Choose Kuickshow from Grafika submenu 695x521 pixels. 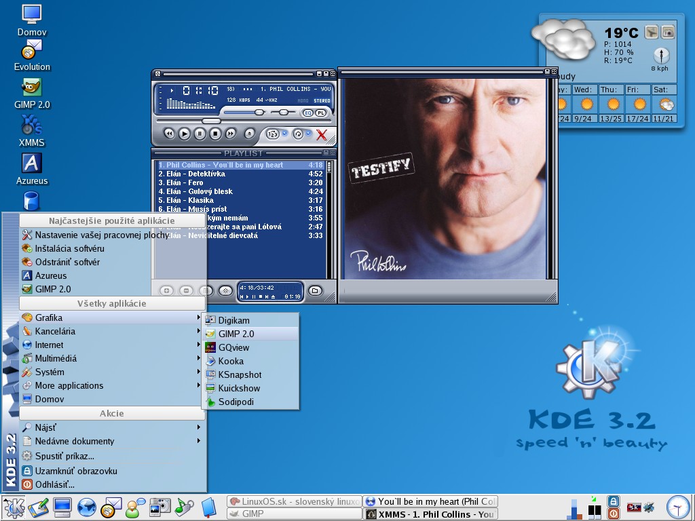251,388
